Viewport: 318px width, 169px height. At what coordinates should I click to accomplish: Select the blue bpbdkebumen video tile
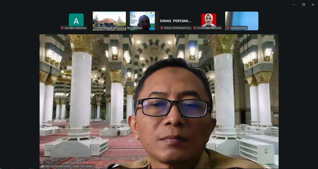tap(242, 21)
